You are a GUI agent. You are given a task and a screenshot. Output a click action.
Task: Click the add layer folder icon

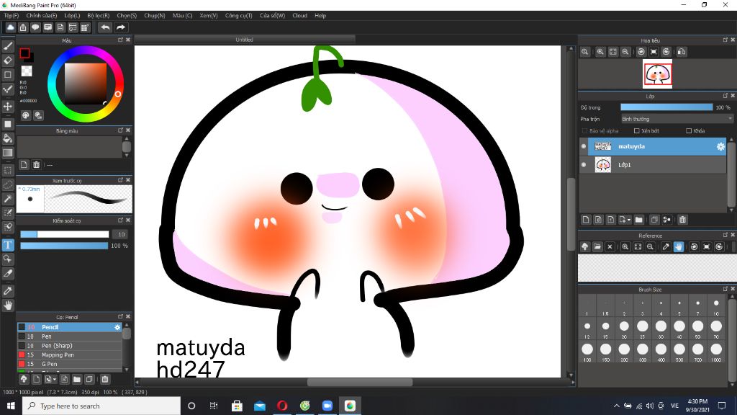[639, 219]
